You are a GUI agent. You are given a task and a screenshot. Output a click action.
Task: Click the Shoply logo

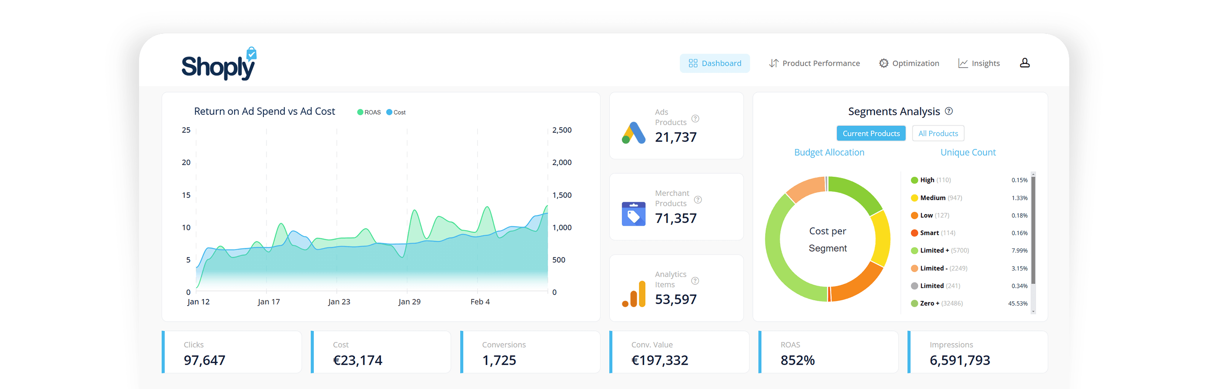coord(219,65)
